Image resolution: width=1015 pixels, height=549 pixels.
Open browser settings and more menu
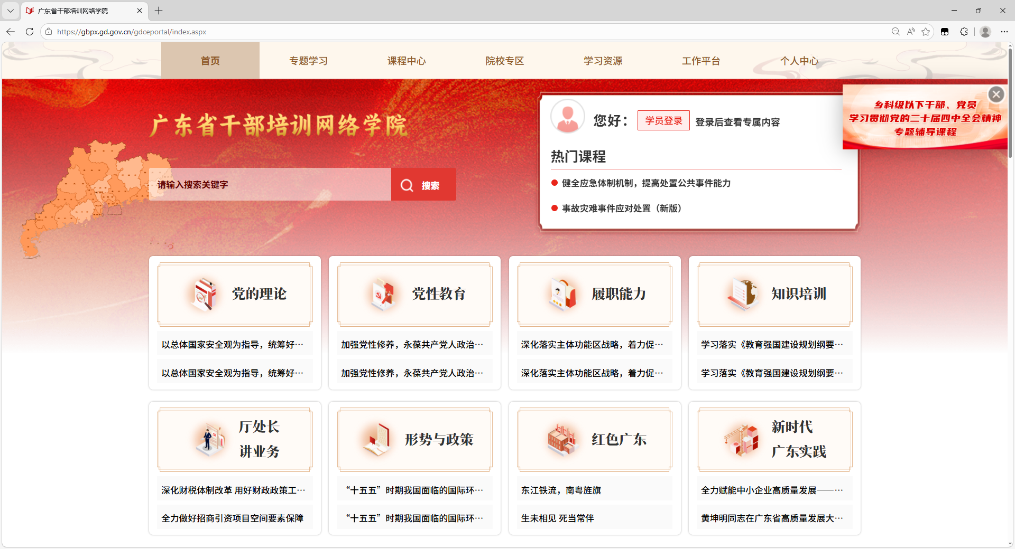pos(1004,32)
